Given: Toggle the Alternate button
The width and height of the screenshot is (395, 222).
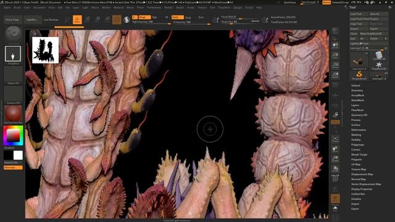Looking at the screenshot, I should pyautogui.click(x=13, y=168).
